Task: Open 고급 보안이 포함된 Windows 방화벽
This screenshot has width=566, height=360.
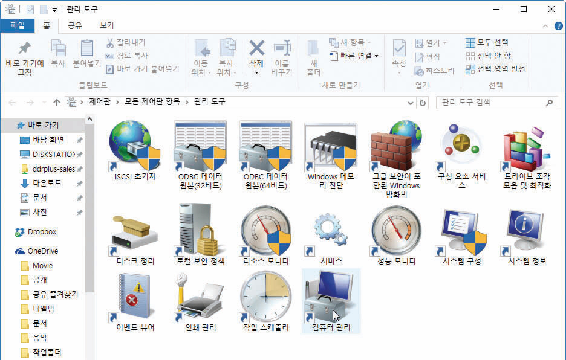Action: point(396,159)
